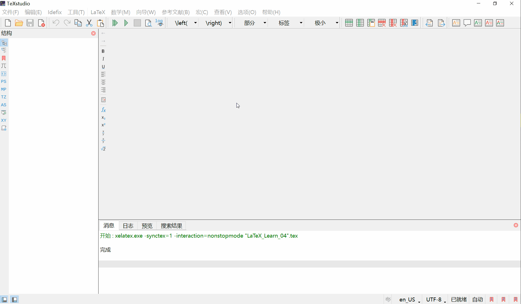Insert a subscript with the x₂ icon
This screenshot has width=521, height=304.
pyautogui.click(x=103, y=118)
